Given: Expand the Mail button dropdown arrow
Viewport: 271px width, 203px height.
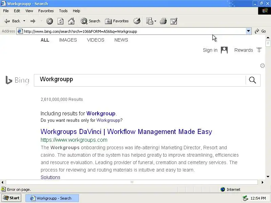Looking at the screenshot, I should pos(155,21).
